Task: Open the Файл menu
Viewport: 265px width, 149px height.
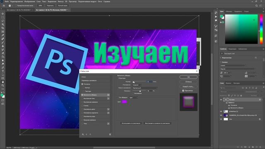Action: coord(7,2)
